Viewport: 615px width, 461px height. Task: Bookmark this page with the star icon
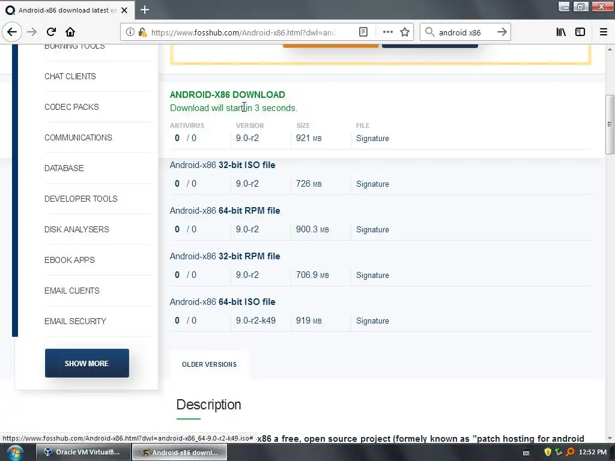(405, 32)
